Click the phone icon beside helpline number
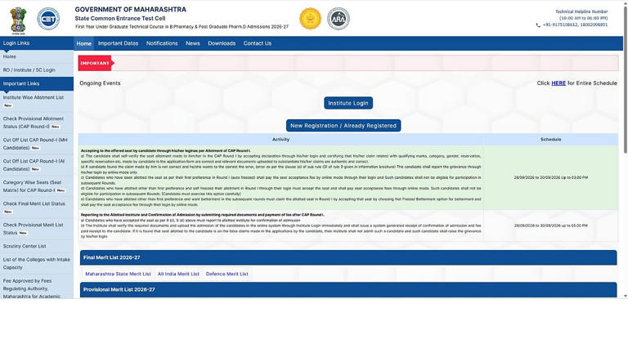The image size is (628, 353). tap(538, 25)
